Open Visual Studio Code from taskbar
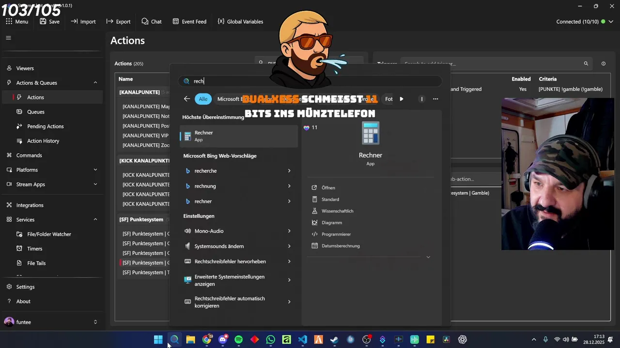The width and height of the screenshot is (620, 348). pos(302,340)
